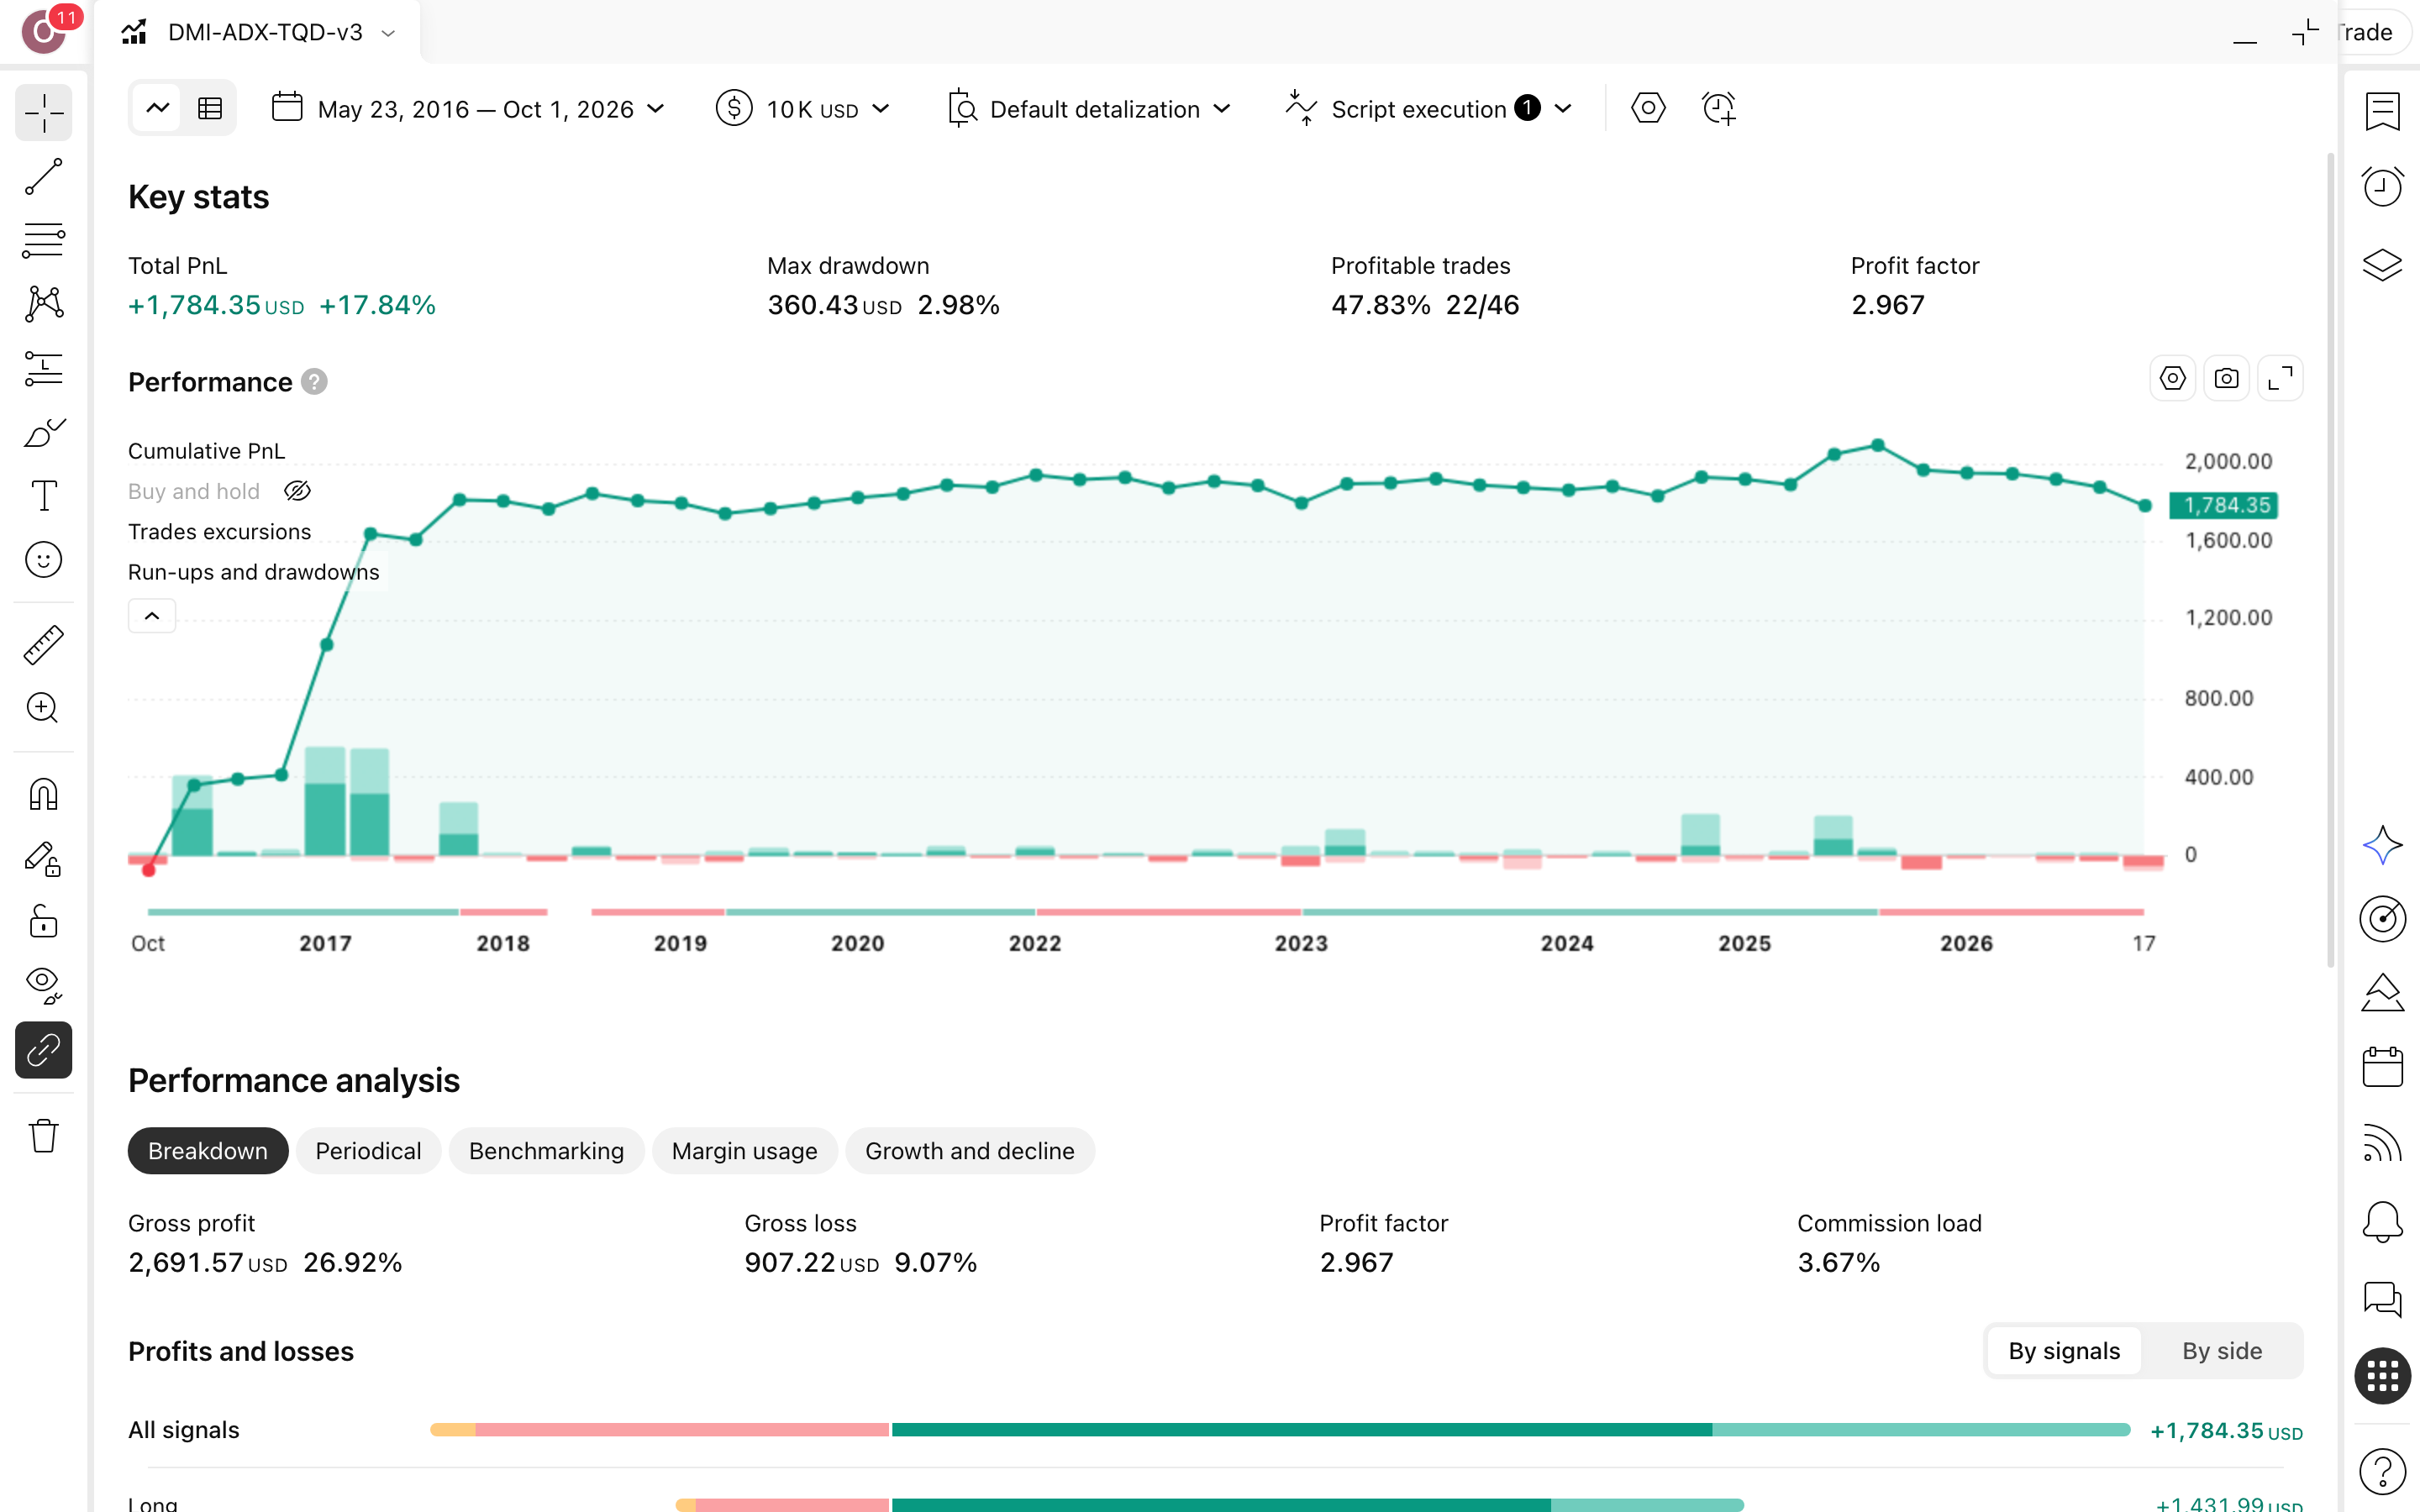
Task: Open the object tree layers icon
Action: pos(2382,265)
